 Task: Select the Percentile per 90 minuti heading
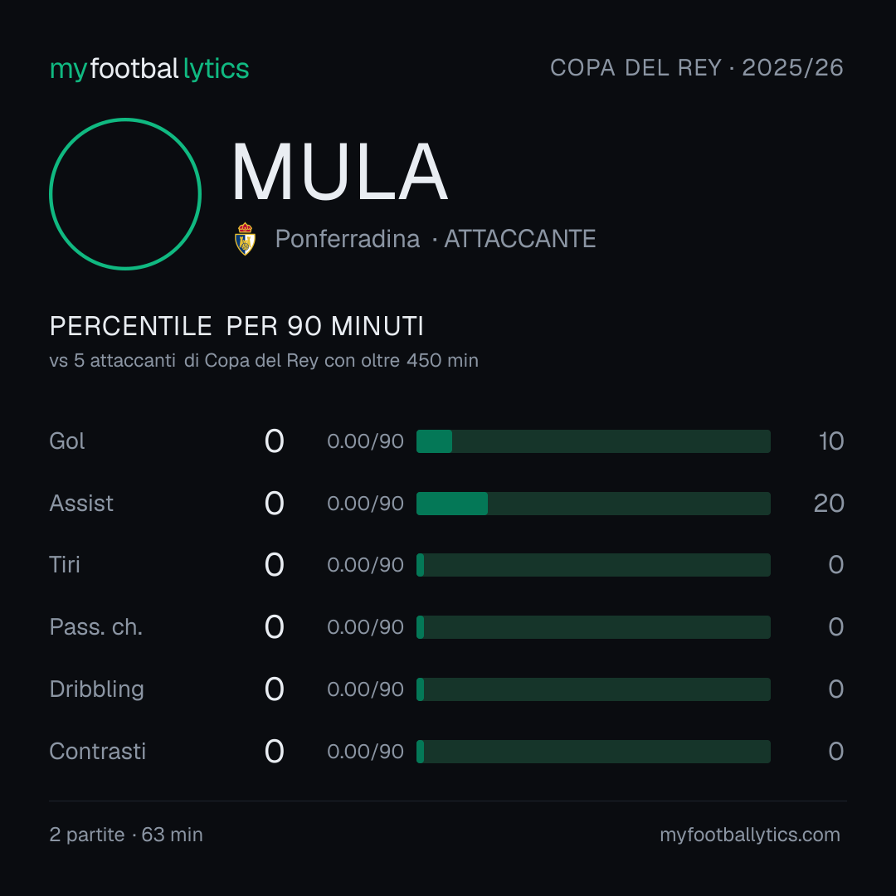[236, 326]
